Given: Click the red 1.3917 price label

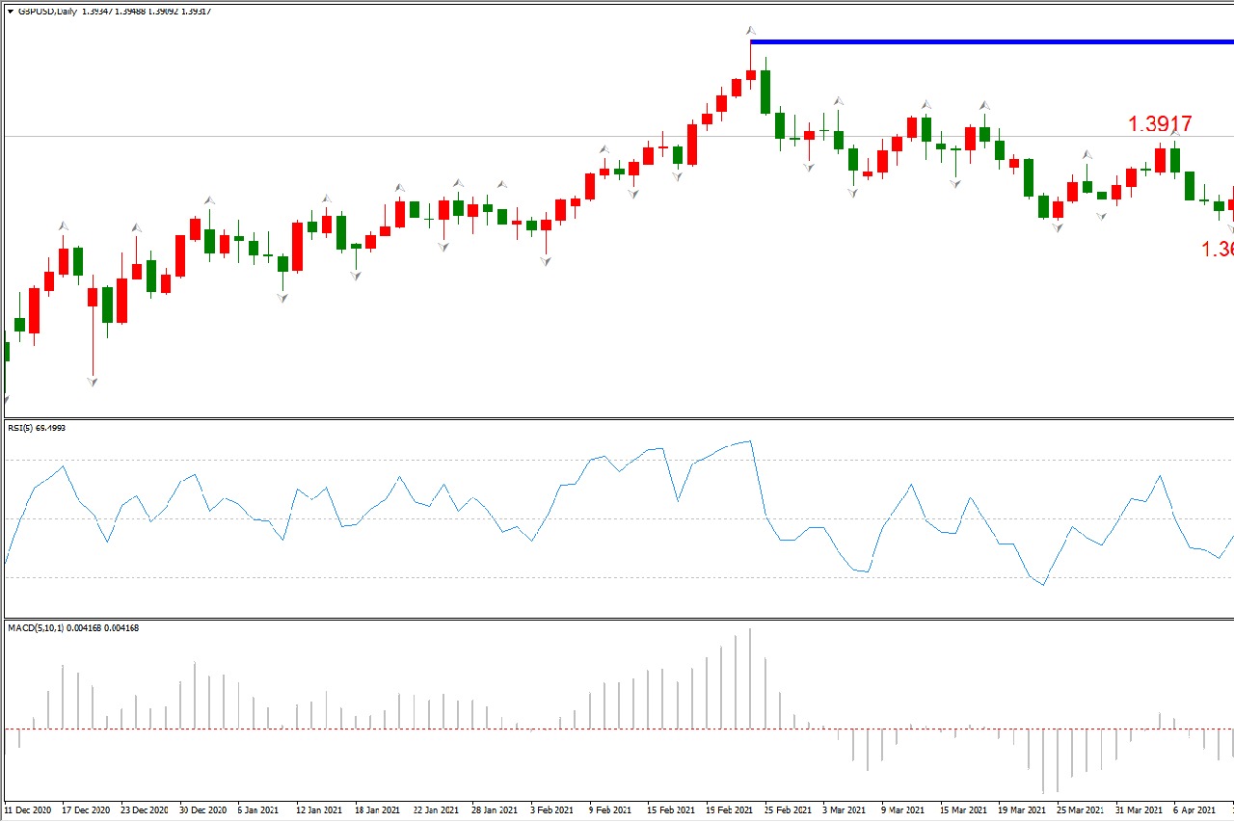Looking at the screenshot, I should click(x=1160, y=124).
